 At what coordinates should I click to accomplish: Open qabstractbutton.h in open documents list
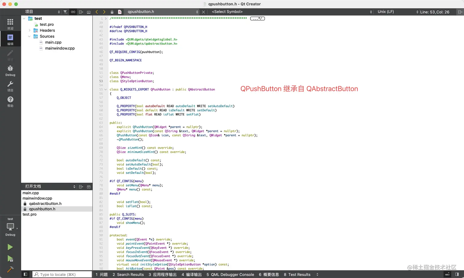pos(57,204)
